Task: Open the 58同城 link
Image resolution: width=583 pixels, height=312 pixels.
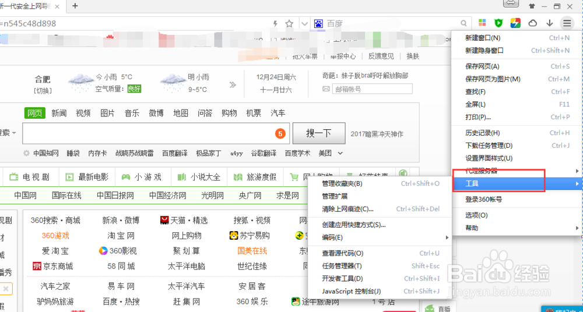Action: (121, 267)
